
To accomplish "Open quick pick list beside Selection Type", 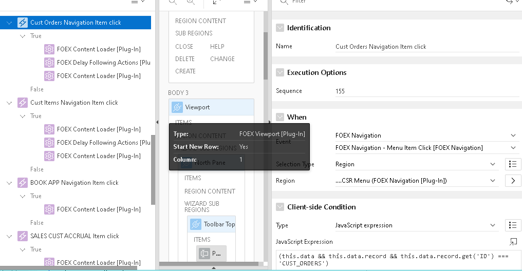I will pos(513,164).
